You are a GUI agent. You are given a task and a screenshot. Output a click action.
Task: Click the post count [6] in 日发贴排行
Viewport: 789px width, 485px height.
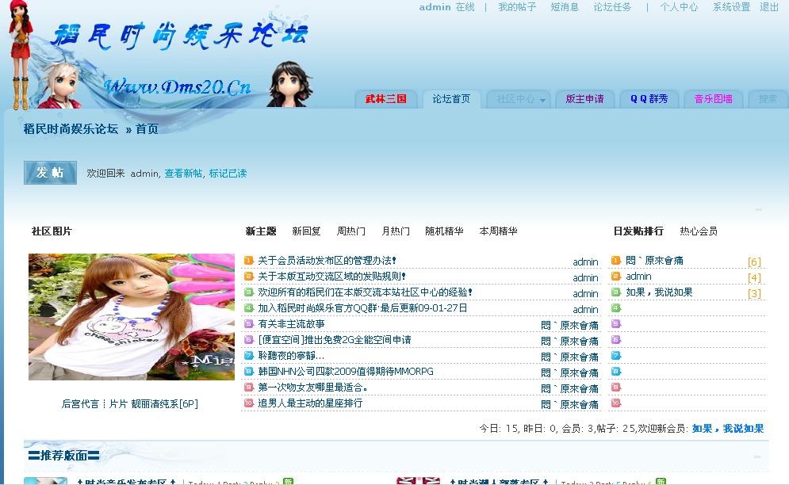tap(754, 262)
